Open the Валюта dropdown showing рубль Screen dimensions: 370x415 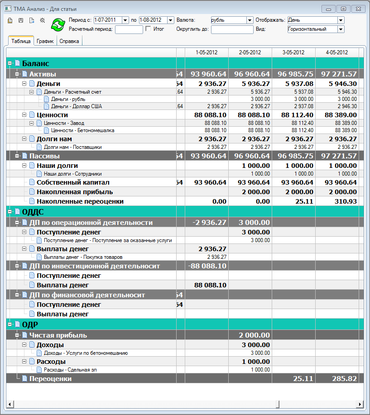(x=250, y=20)
